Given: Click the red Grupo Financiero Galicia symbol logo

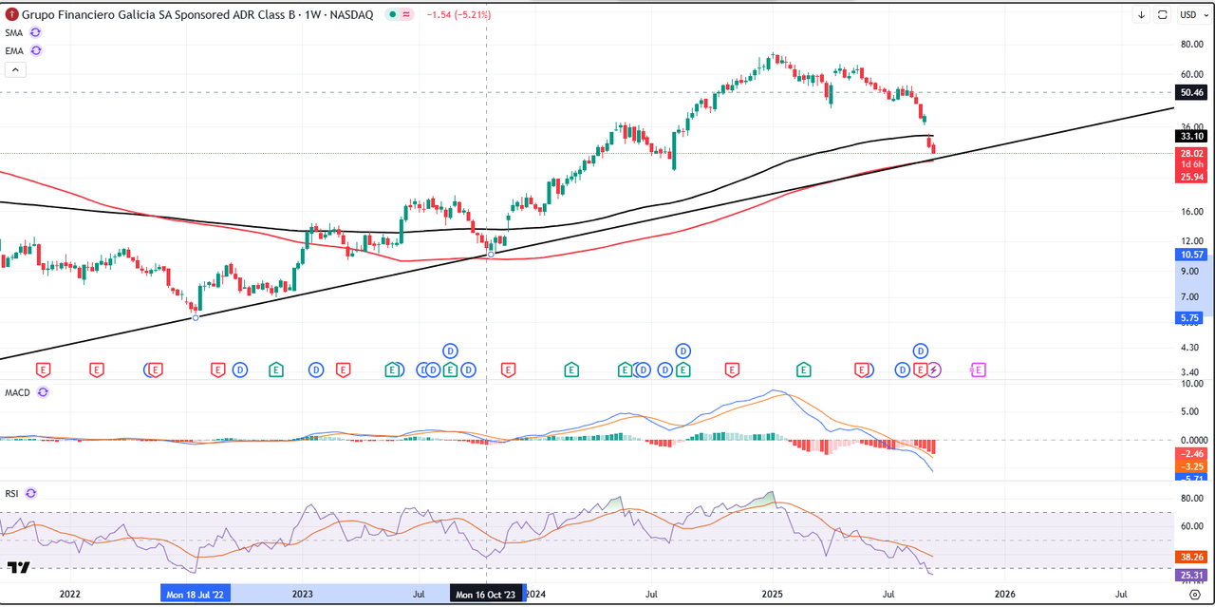Looking at the screenshot, I should (11, 14).
